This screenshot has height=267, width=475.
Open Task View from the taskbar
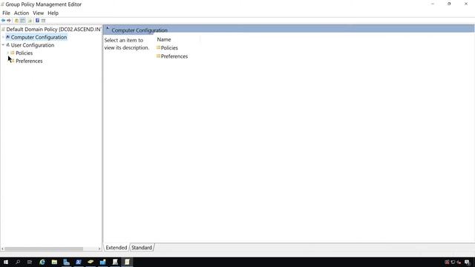coord(30,262)
